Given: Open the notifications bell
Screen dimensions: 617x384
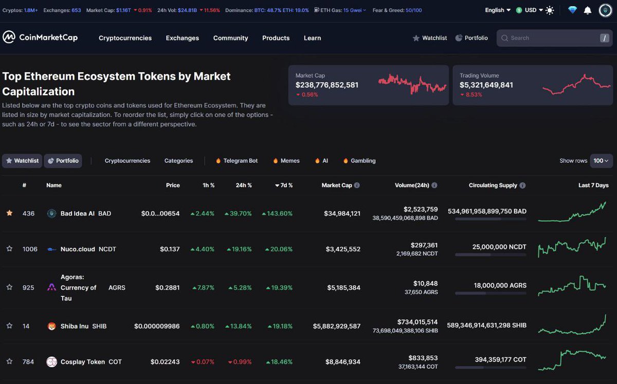Looking at the screenshot, I should click(x=588, y=10).
